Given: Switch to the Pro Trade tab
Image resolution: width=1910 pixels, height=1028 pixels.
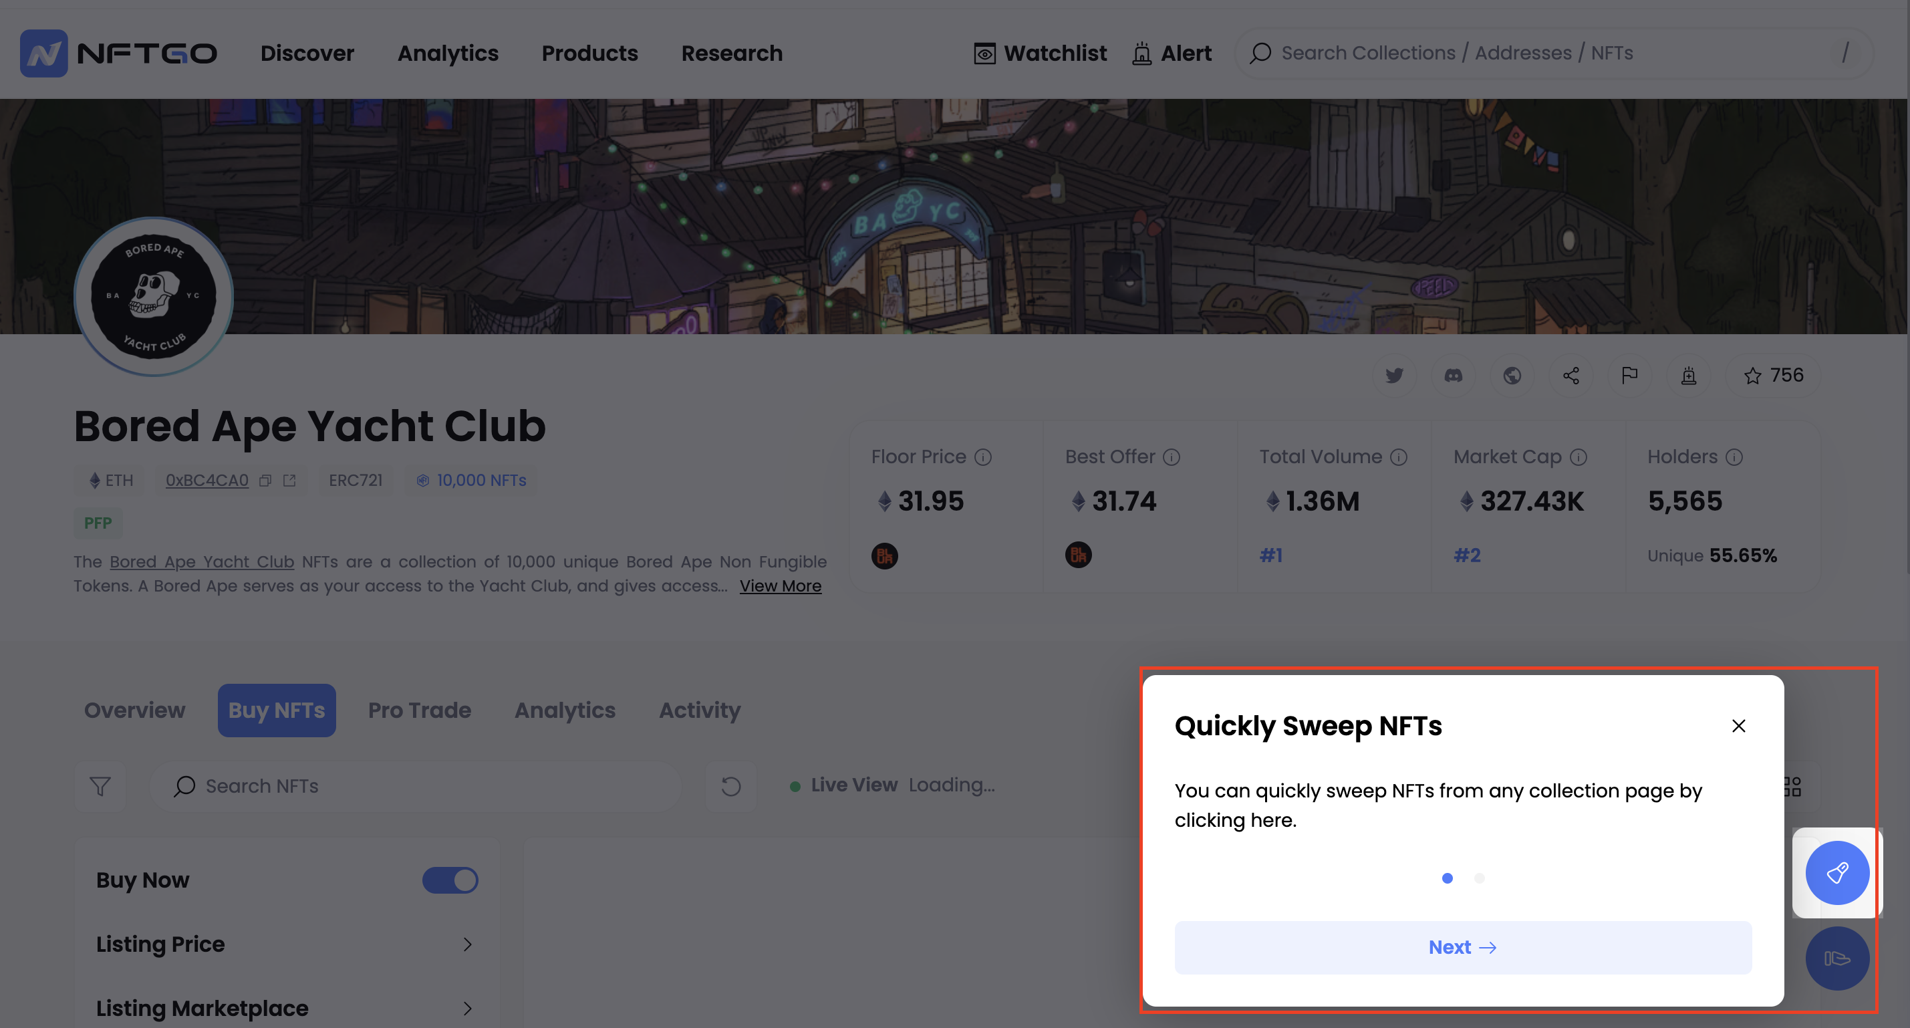Looking at the screenshot, I should [x=419, y=710].
